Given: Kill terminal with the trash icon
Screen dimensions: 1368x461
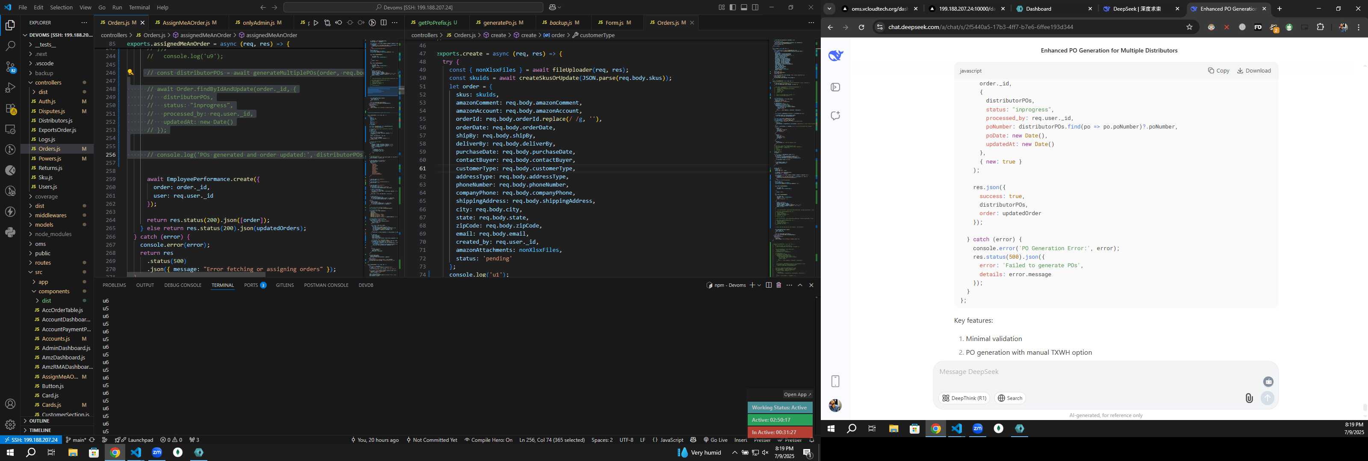Looking at the screenshot, I should [778, 286].
